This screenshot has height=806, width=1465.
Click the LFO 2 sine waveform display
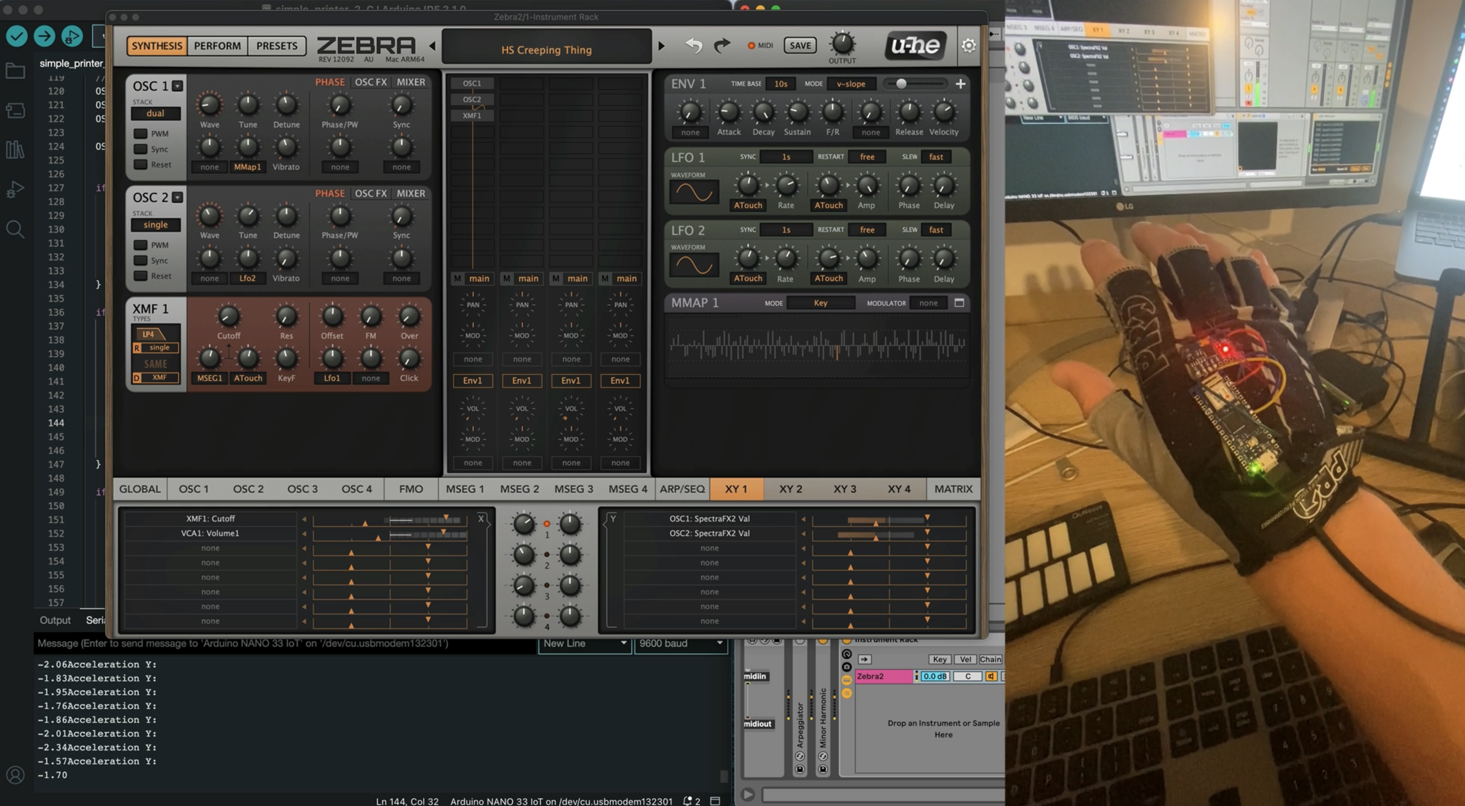[694, 265]
